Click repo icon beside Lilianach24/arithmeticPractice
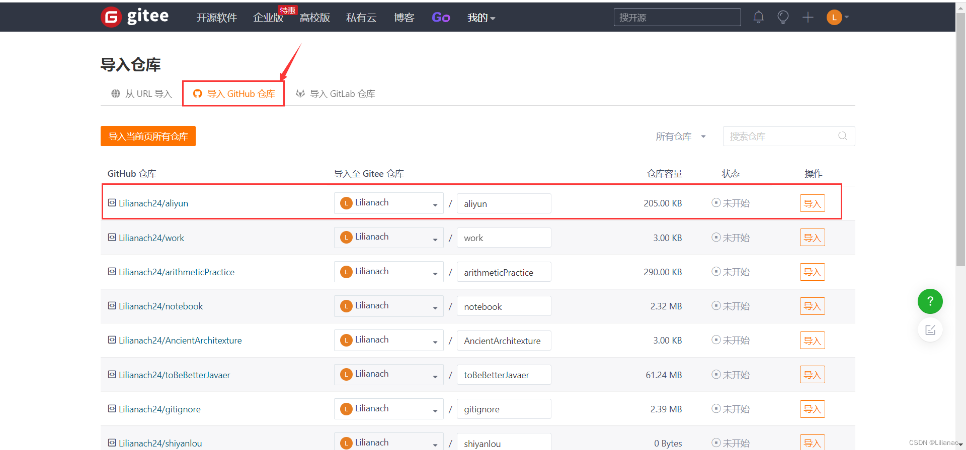Viewport: 966px width, 450px height. pos(112,271)
